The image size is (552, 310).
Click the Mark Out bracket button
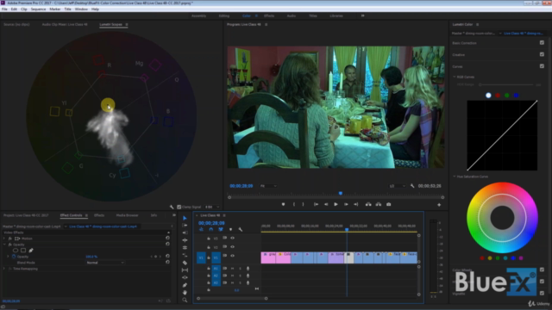point(303,204)
